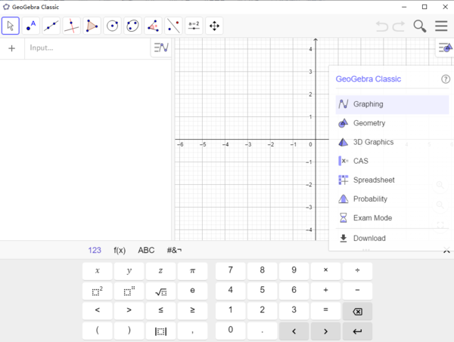Toggle the Algebra view style bar

160,48
